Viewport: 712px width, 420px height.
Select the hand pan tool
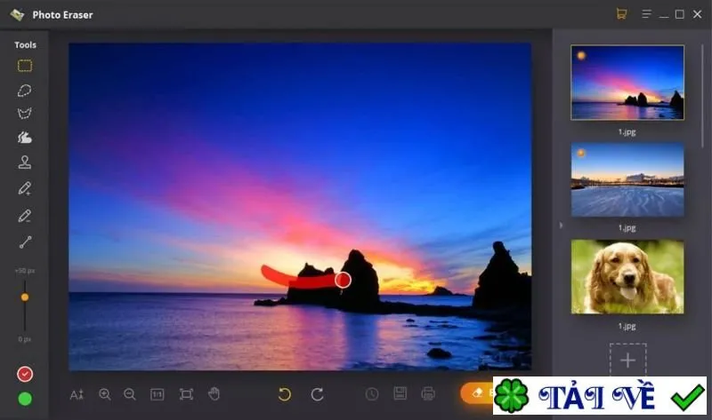click(x=214, y=393)
